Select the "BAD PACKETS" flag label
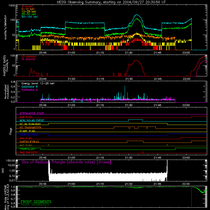Viewport: 210px width, 210px height. pos(29,153)
